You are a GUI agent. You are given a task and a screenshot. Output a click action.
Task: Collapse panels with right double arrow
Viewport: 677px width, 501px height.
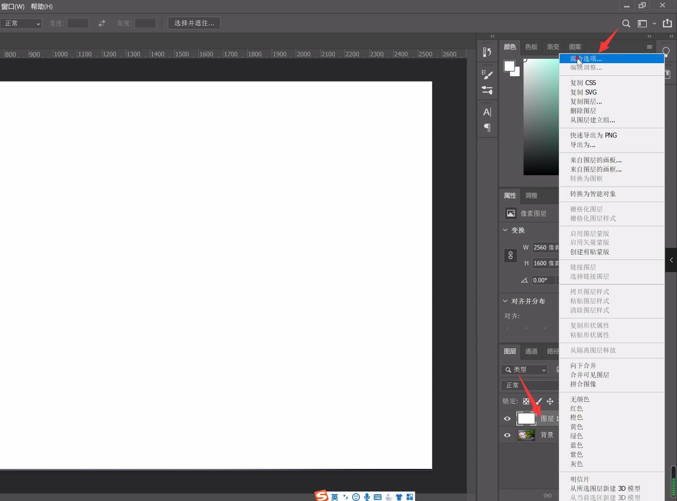click(x=649, y=36)
